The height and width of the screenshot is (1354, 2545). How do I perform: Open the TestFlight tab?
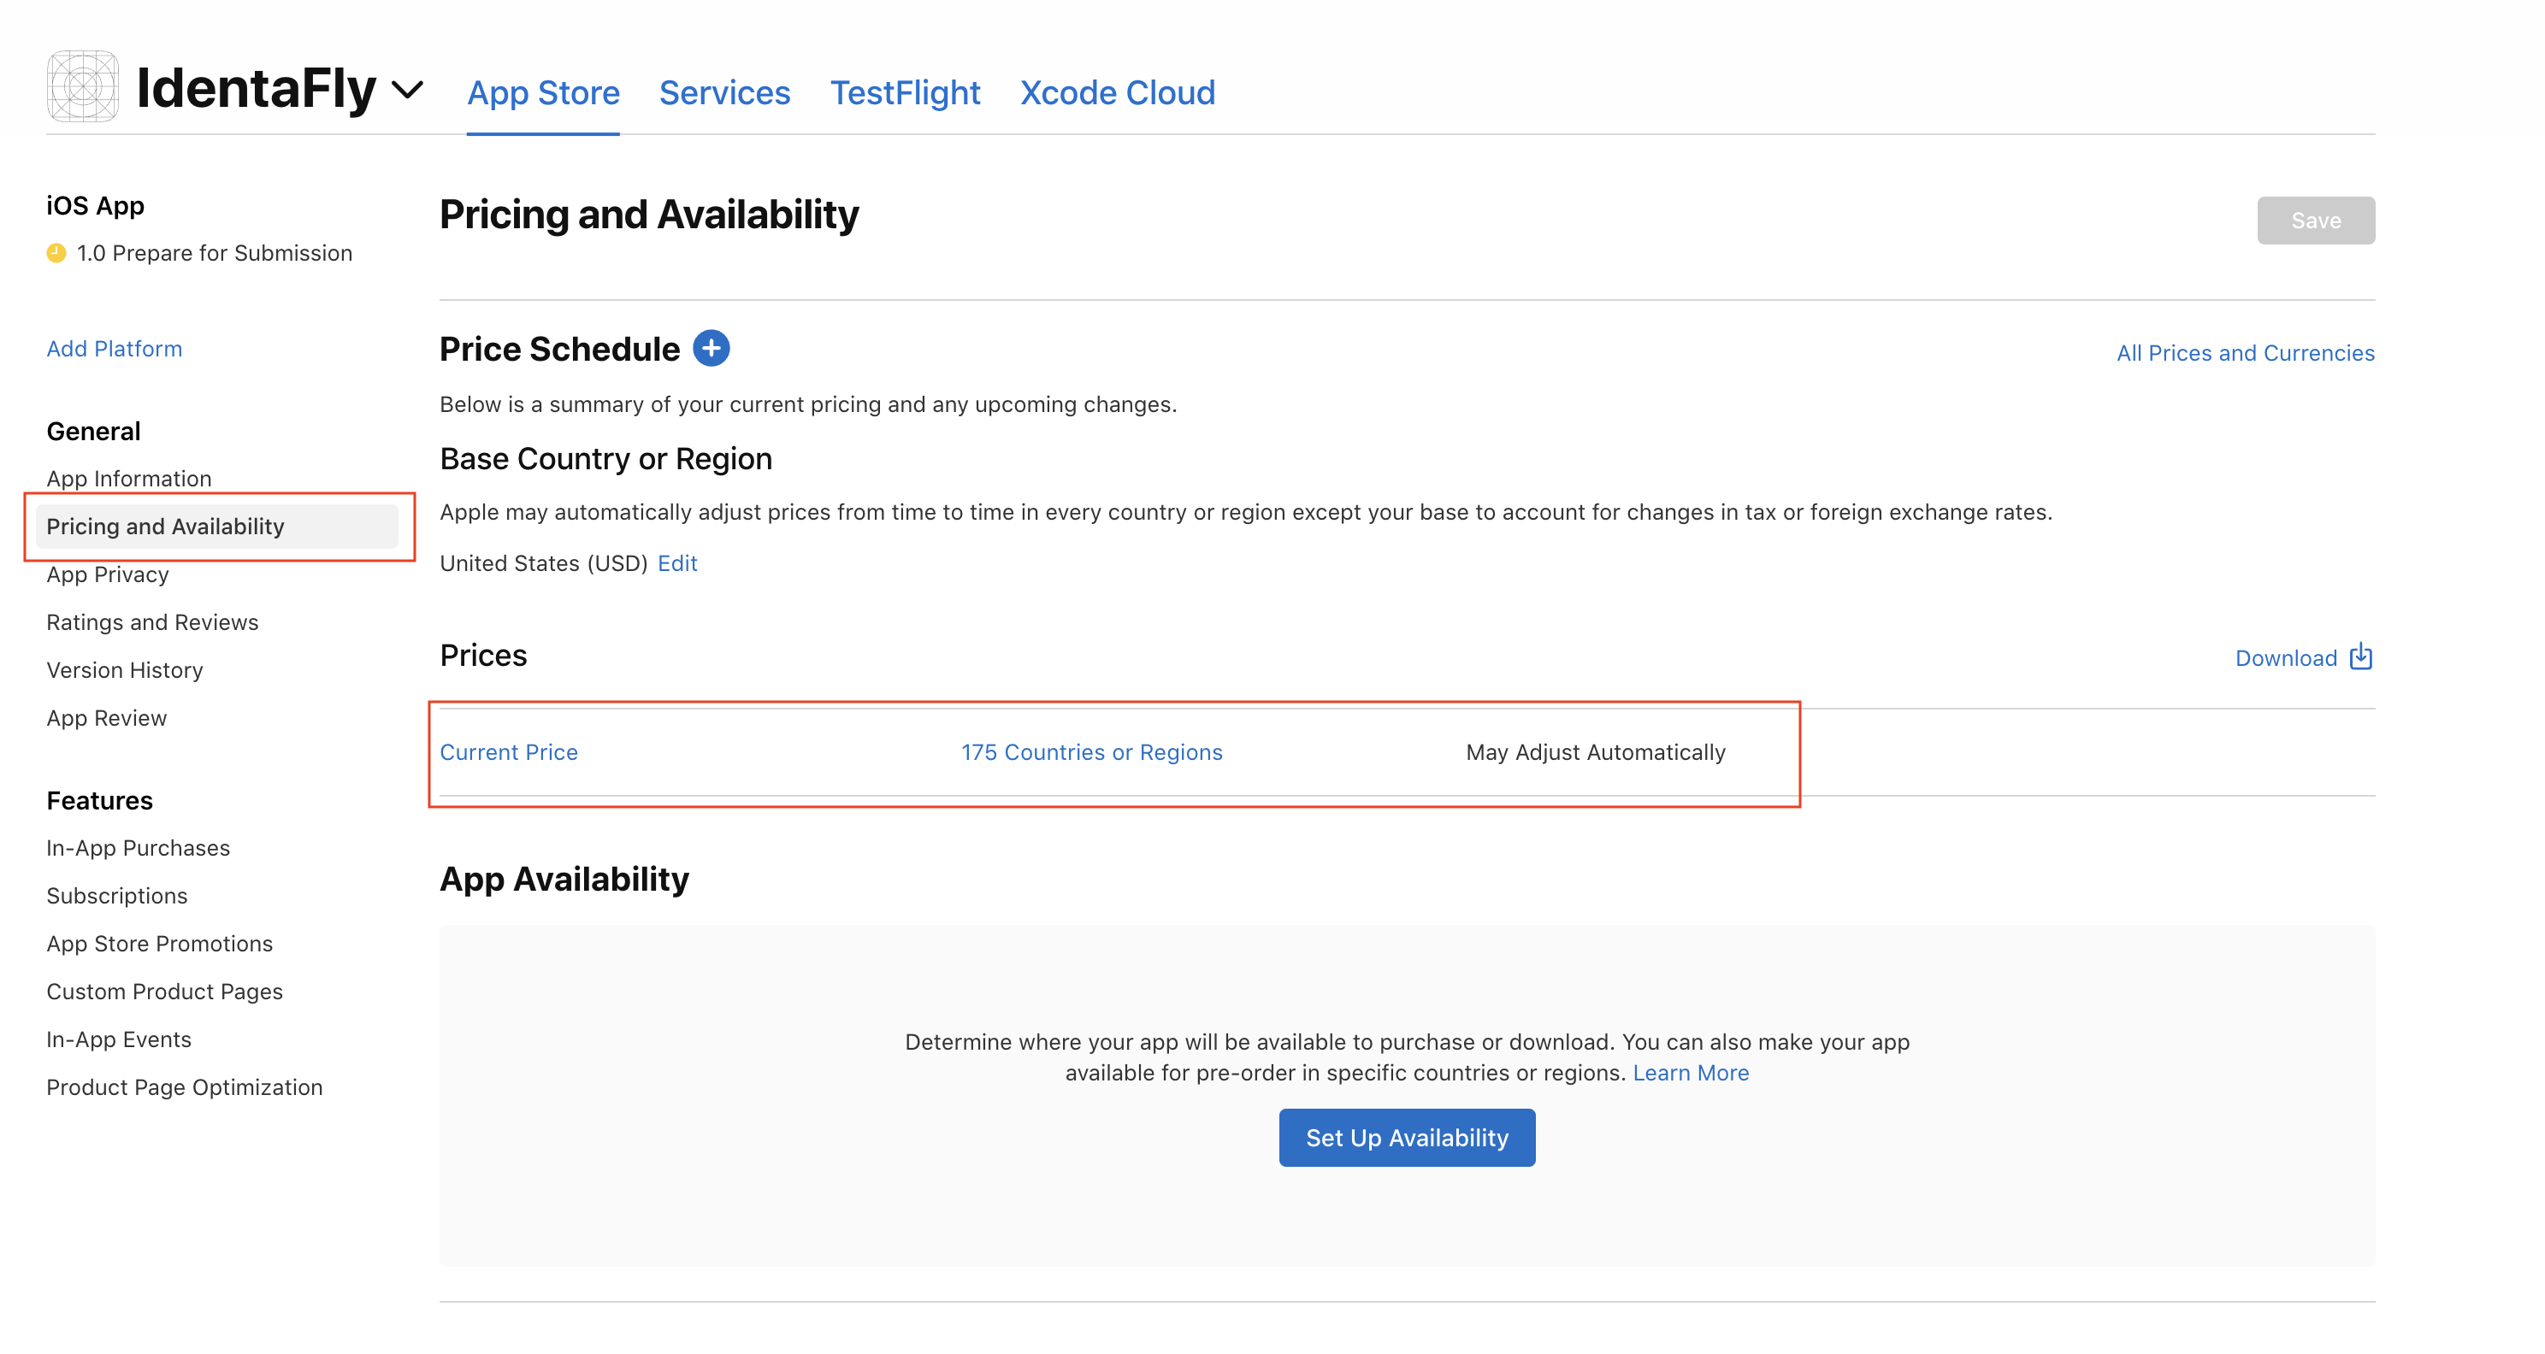click(x=904, y=93)
